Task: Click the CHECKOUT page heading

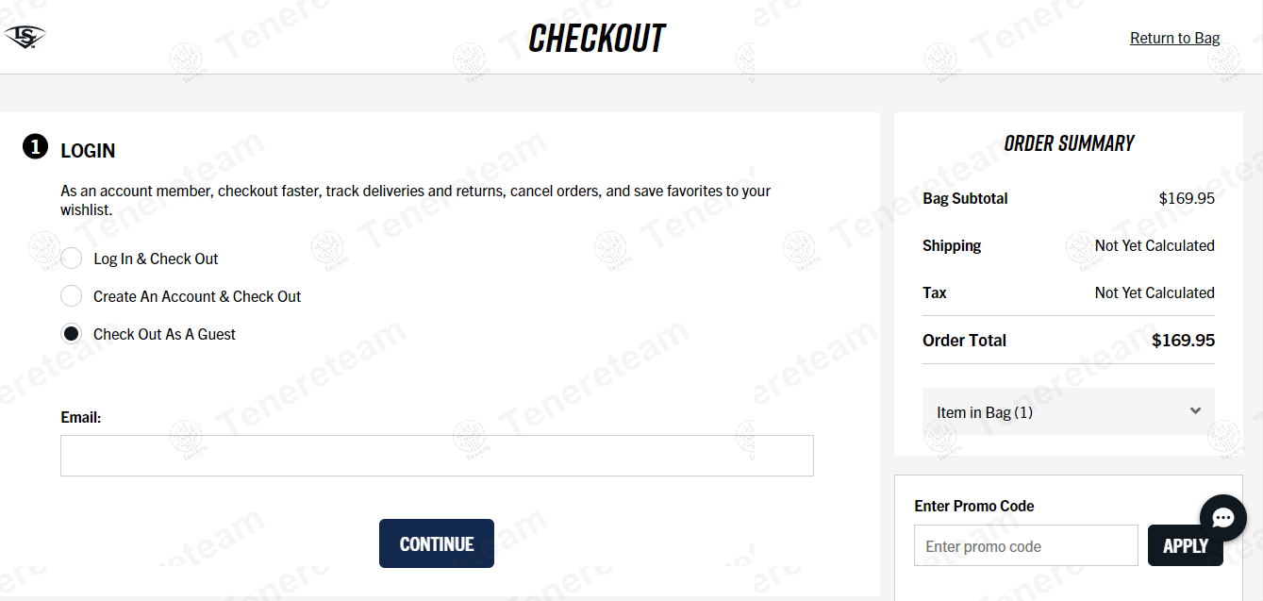Action: [x=597, y=39]
